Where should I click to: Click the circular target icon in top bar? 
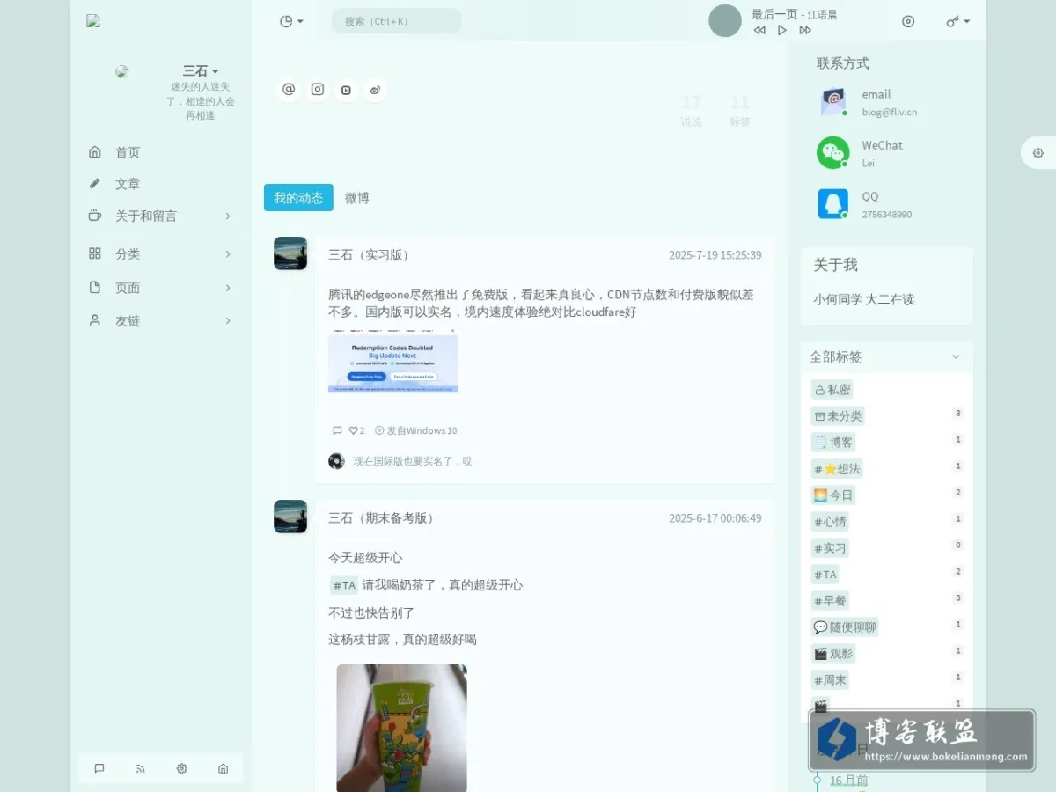(908, 21)
